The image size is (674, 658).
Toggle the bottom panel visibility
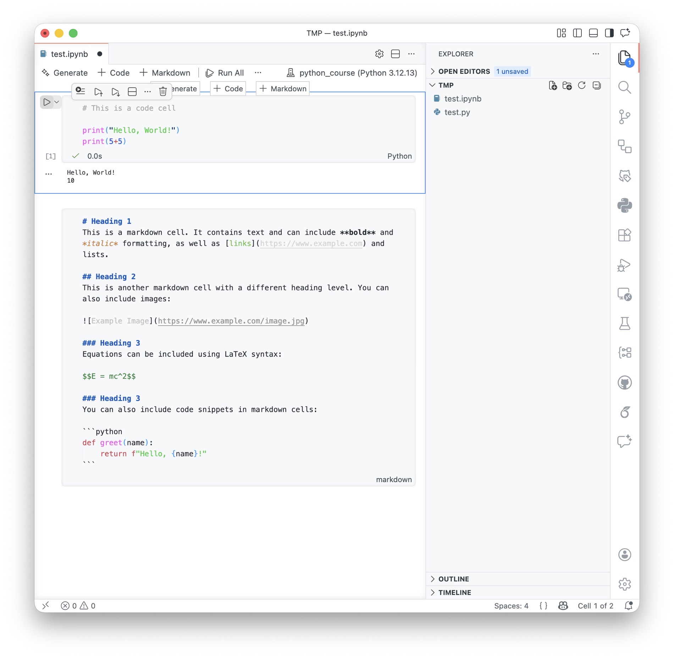pos(593,33)
